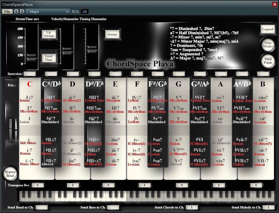Trigger the Midi Panic button
Image resolution: width=279 pixels, height=213 pixels.
click(x=268, y=60)
